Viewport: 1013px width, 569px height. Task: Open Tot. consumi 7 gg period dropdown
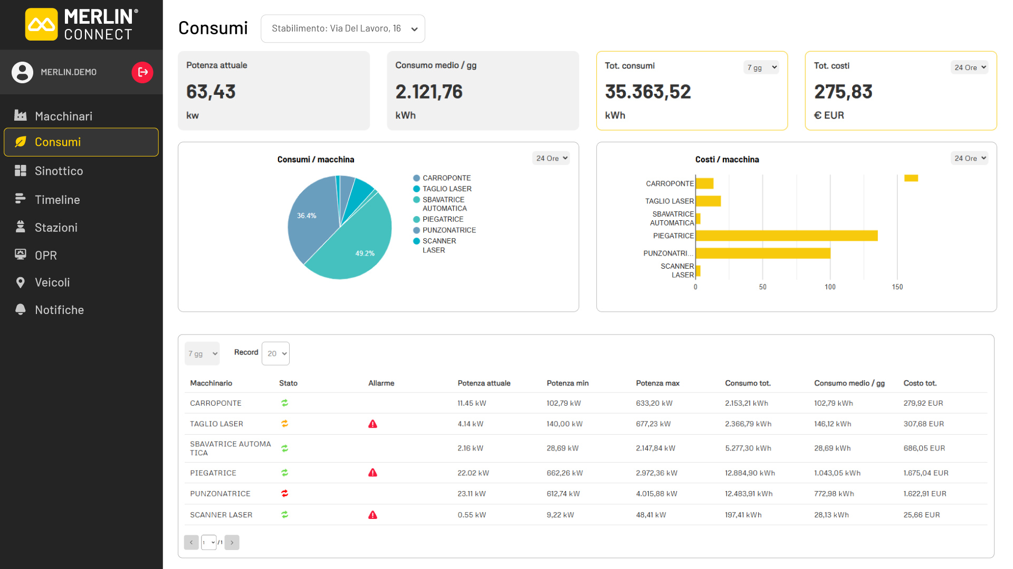(x=761, y=67)
